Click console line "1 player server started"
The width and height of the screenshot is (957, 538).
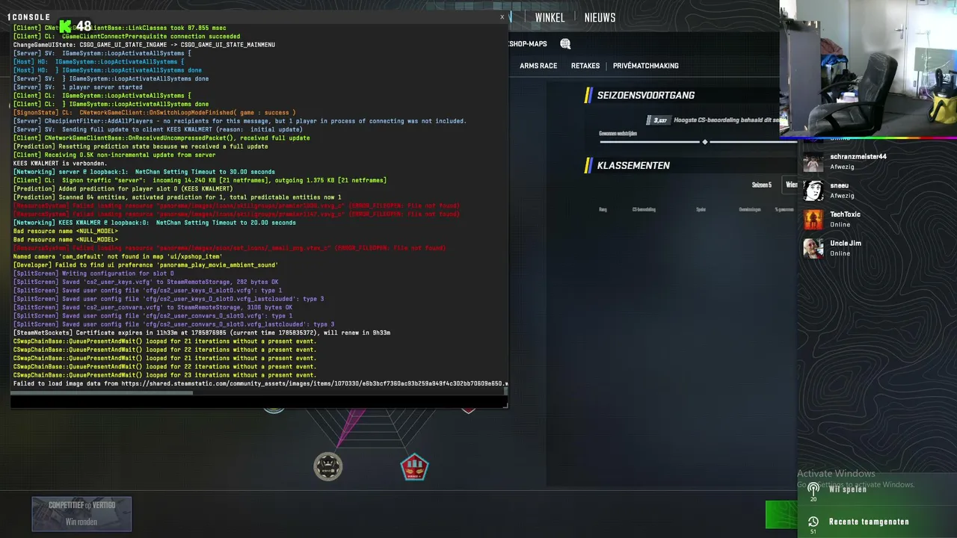coord(78,87)
